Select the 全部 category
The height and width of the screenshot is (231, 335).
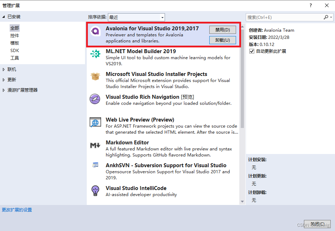pos(15,28)
